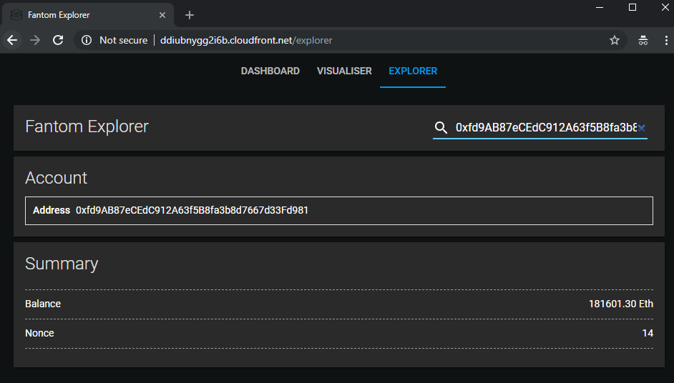Go back using the browser back arrow
The height and width of the screenshot is (383, 674).
tap(12, 40)
